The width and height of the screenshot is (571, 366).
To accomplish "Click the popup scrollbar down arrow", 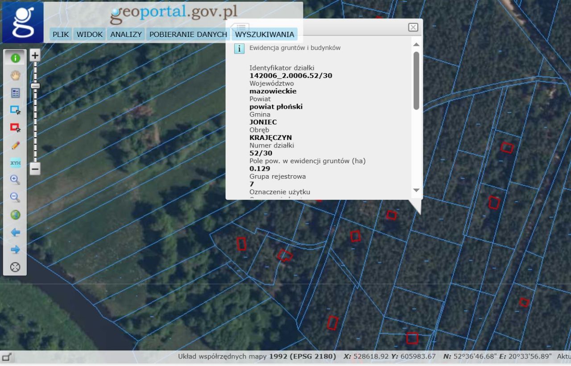I will [x=416, y=190].
